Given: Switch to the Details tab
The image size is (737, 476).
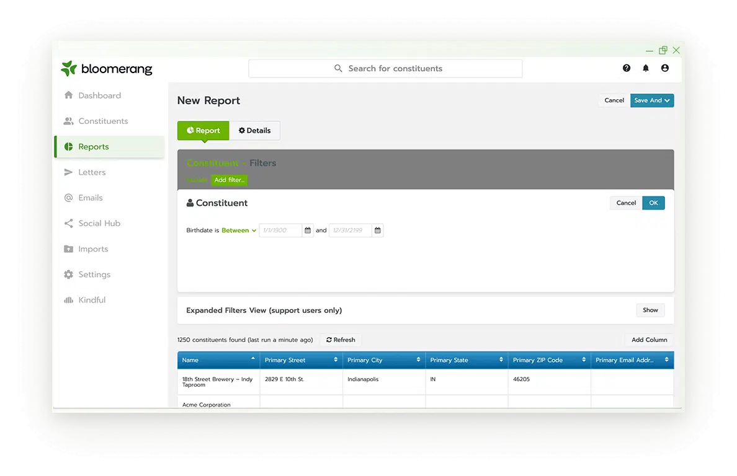Looking at the screenshot, I should click(x=255, y=131).
